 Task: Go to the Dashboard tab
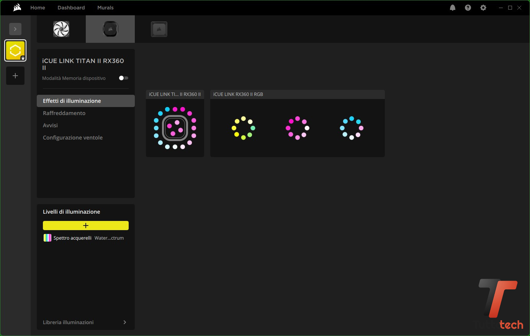(71, 8)
